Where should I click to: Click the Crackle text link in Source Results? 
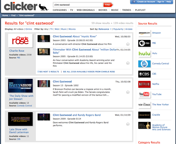click(x=156, y=115)
